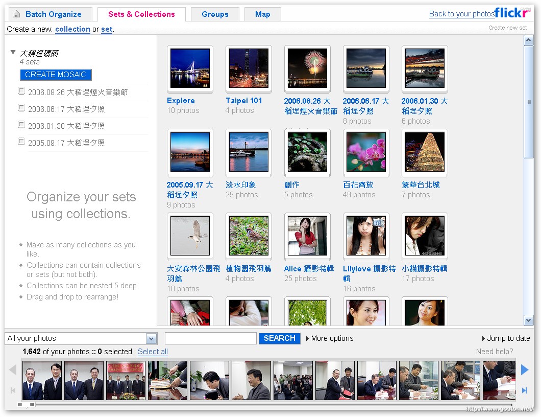Viewport: 541px width, 417px height.
Task: Click the home icon on Batch Organize tab
Action: [16, 14]
